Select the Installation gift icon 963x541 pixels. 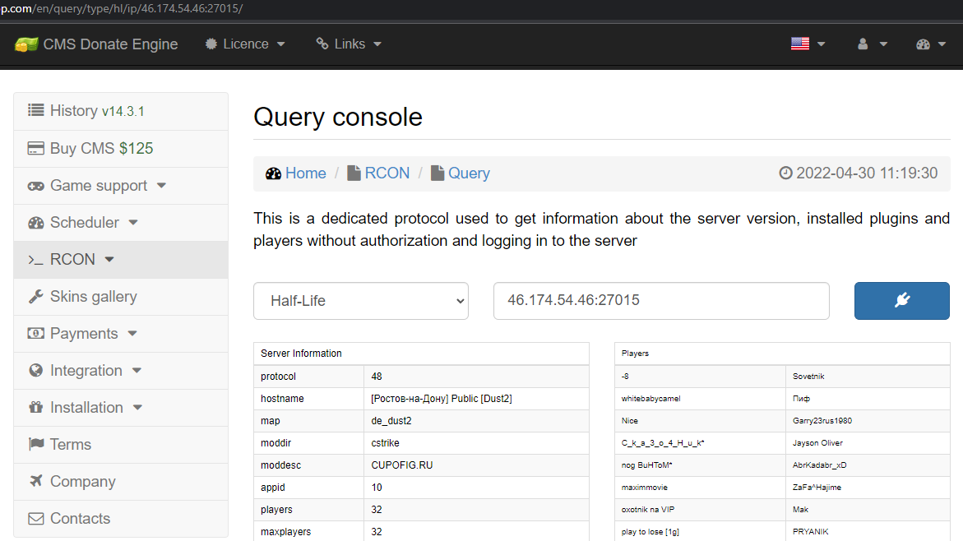pos(35,407)
